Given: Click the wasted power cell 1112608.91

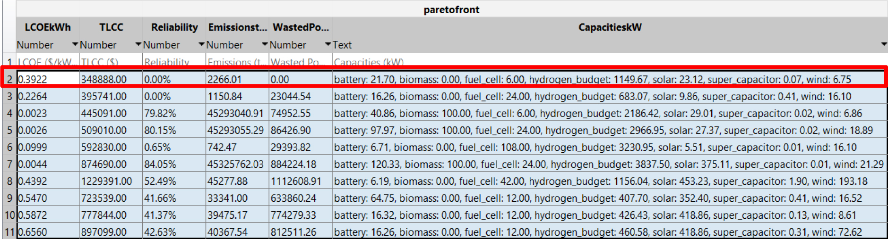Looking at the screenshot, I should coord(301,181).
